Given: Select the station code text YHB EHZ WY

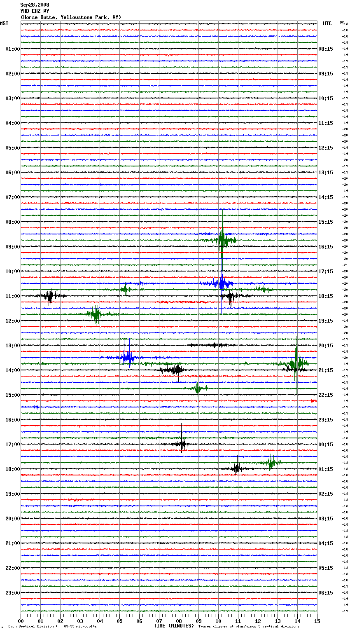Looking at the screenshot, I should [x=35, y=11].
